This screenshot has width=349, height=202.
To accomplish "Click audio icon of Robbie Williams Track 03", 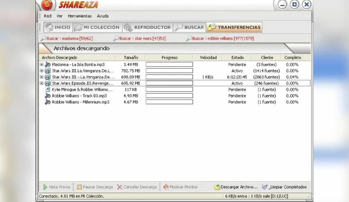I will coord(48,96).
